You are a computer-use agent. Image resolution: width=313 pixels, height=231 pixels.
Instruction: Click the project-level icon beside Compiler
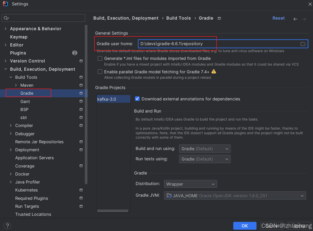pyautogui.click(x=81, y=125)
